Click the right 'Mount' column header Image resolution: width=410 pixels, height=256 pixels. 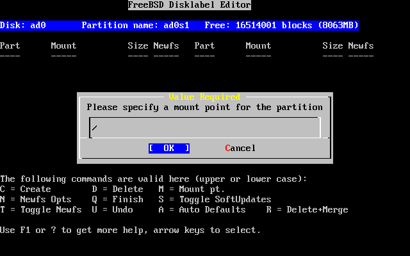[258, 46]
